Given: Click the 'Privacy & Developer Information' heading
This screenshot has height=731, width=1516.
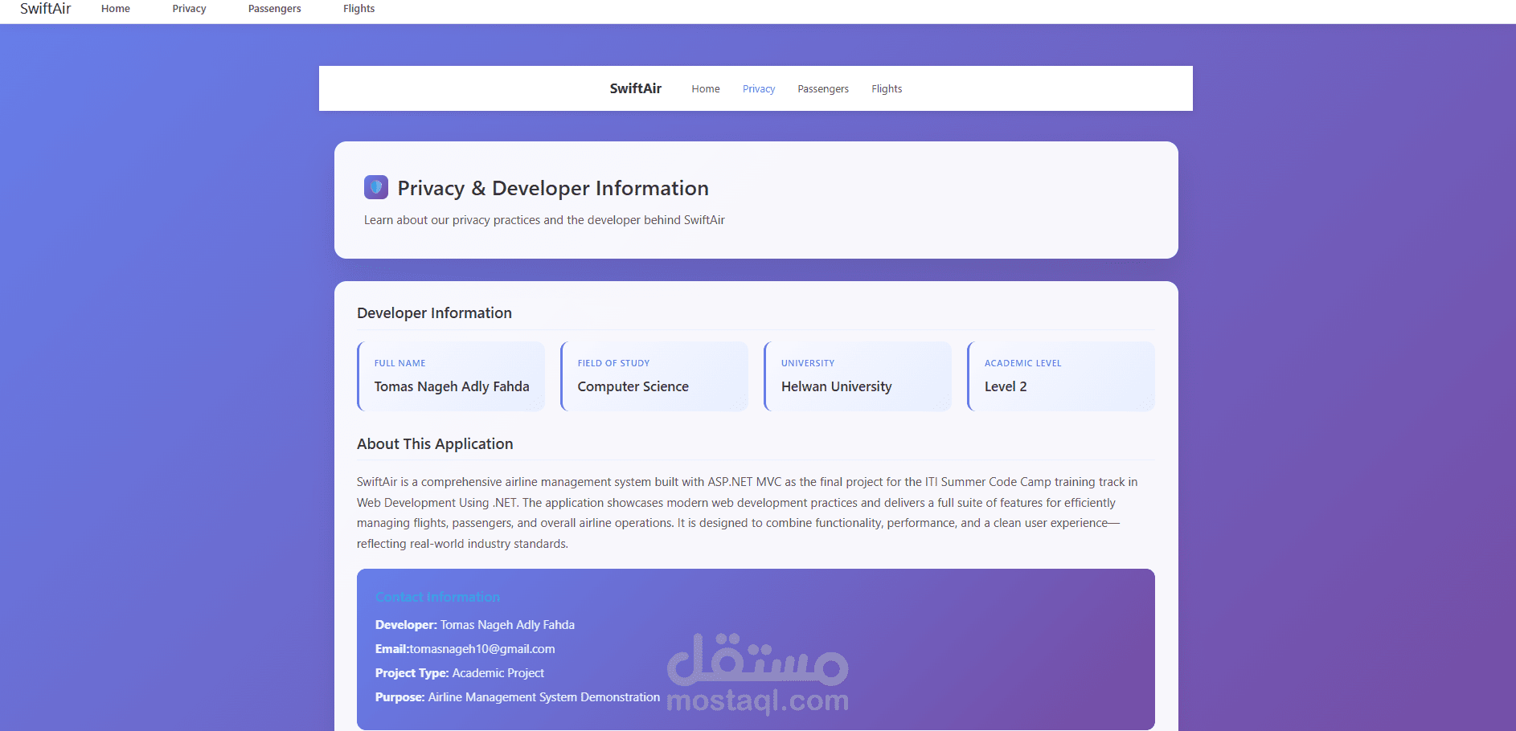Looking at the screenshot, I should [553, 188].
